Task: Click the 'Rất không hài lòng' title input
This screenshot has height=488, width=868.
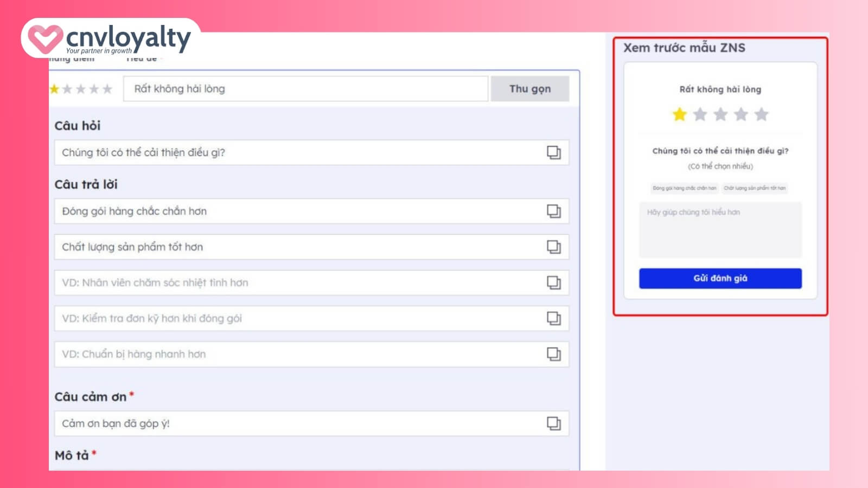Action: 305,88
